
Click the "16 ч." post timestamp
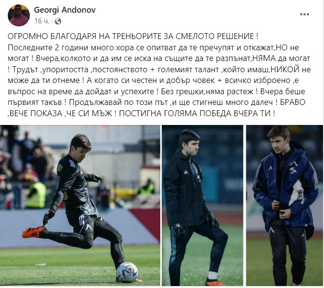42,21
